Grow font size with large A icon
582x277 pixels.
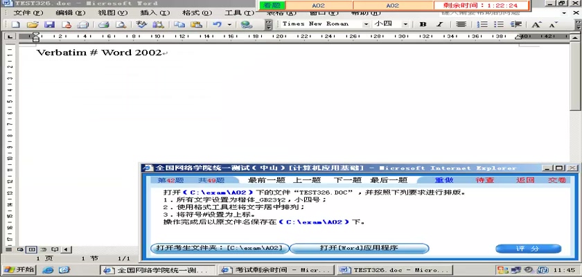click(x=536, y=24)
